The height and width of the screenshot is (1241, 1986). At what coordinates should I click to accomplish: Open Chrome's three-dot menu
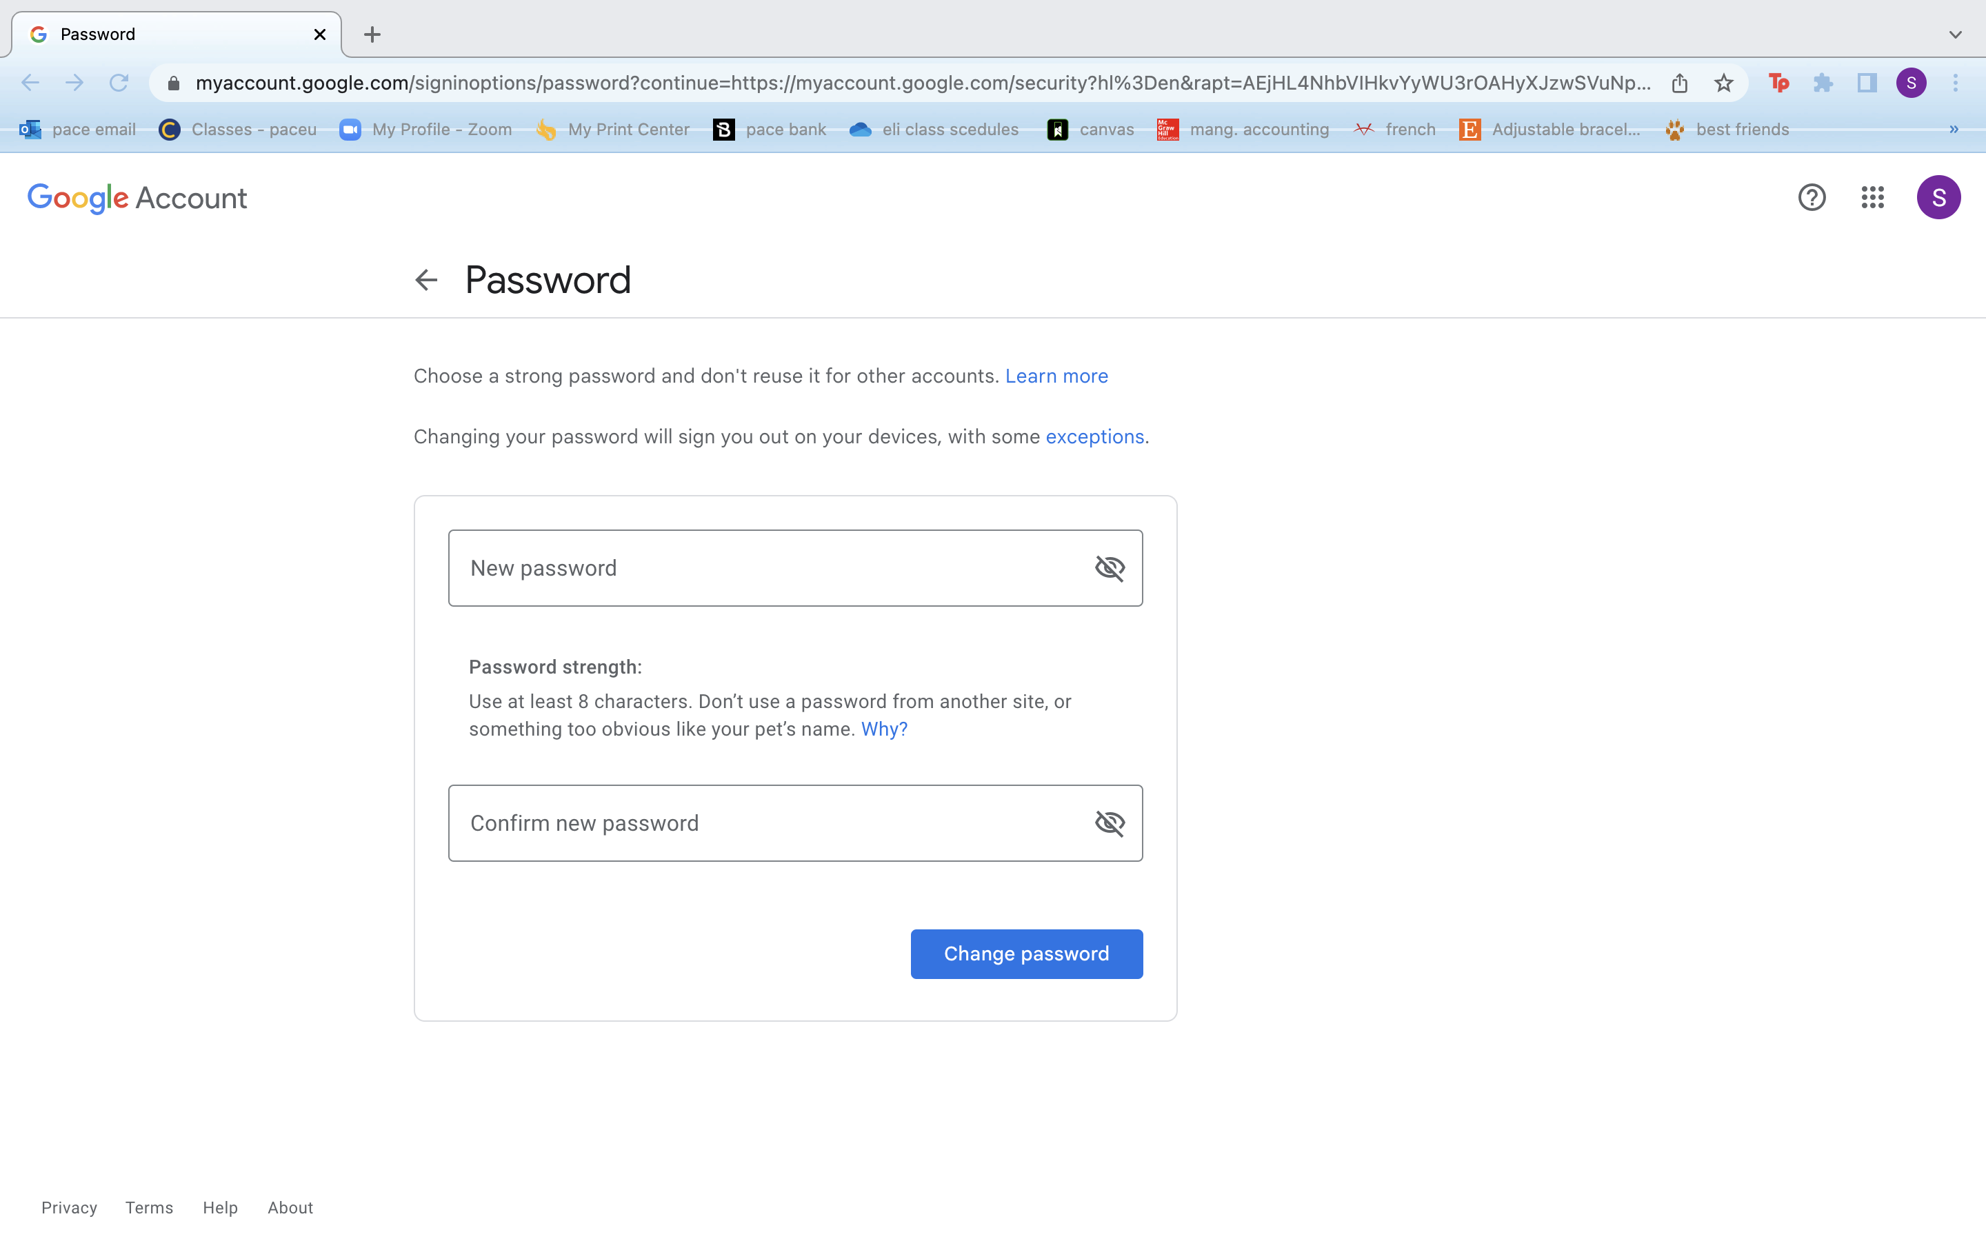click(x=1956, y=83)
